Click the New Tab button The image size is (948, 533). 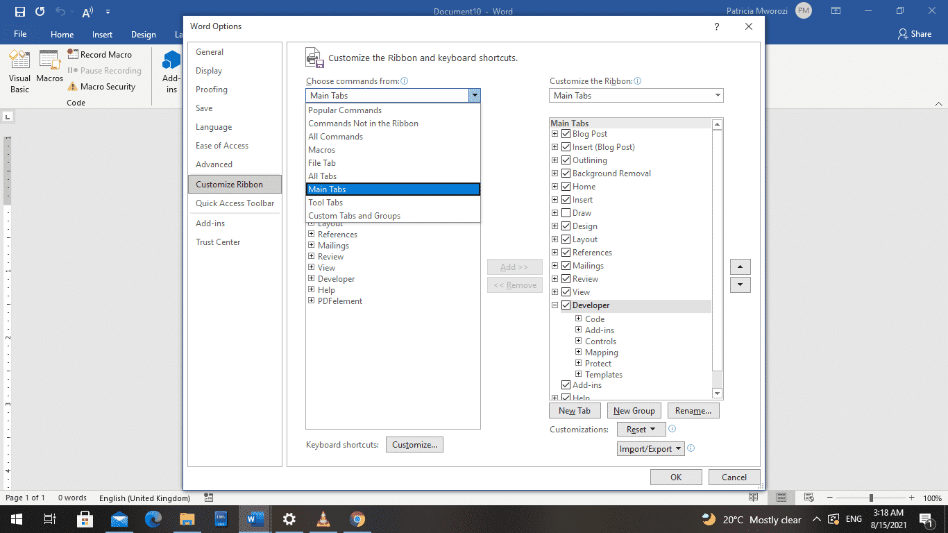575,410
